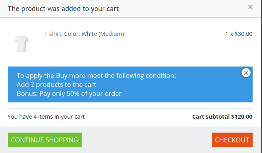
Task: Click the '50%' discount text in banner
Action: 73,93
